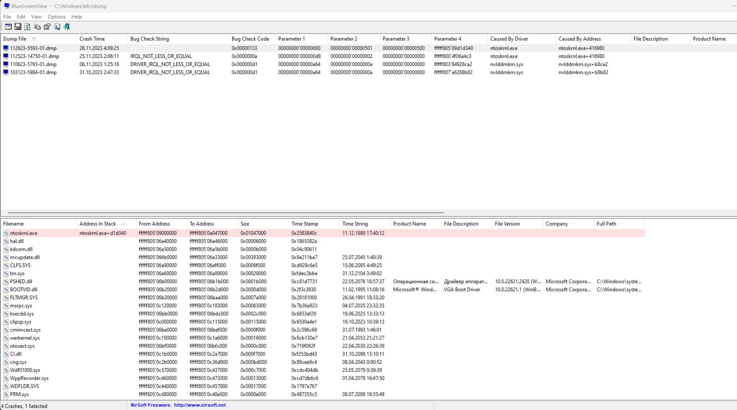The width and height of the screenshot is (737, 410).
Task: Click ntoskrnl.exe+d1d340 address in stack cell
Action: tap(103, 233)
